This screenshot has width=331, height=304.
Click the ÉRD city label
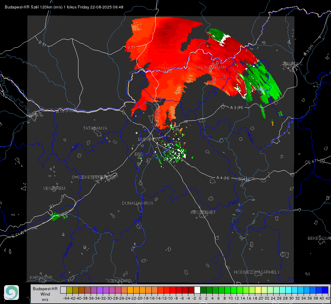(x=139, y=154)
